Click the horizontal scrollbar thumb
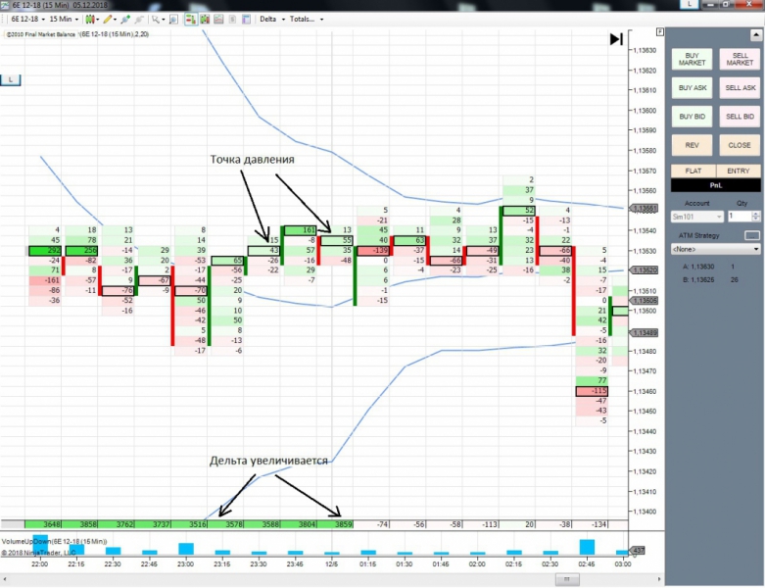Image resolution: width=765 pixels, height=588 pixels. [x=567, y=579]
